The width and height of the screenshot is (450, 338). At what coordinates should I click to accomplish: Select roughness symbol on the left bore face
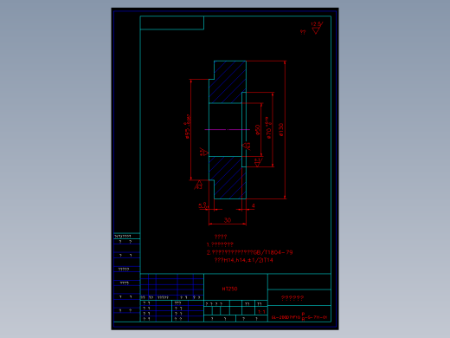[x=203, y=152]
